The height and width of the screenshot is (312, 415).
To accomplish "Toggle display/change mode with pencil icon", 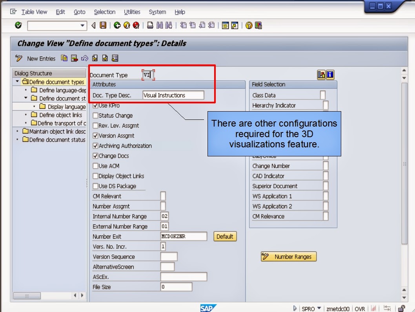I will point(19,58).
